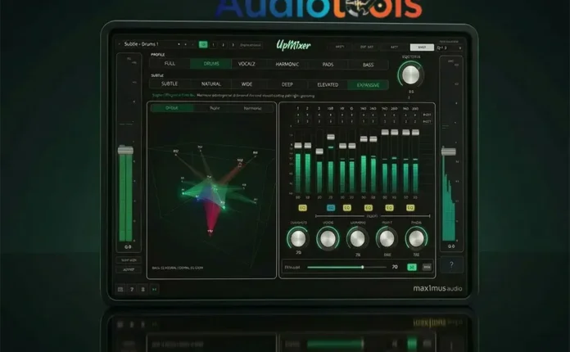This screenshot has height=352, width=570.
Task: Click the output level fader handle on right meter
Action: 449,151
